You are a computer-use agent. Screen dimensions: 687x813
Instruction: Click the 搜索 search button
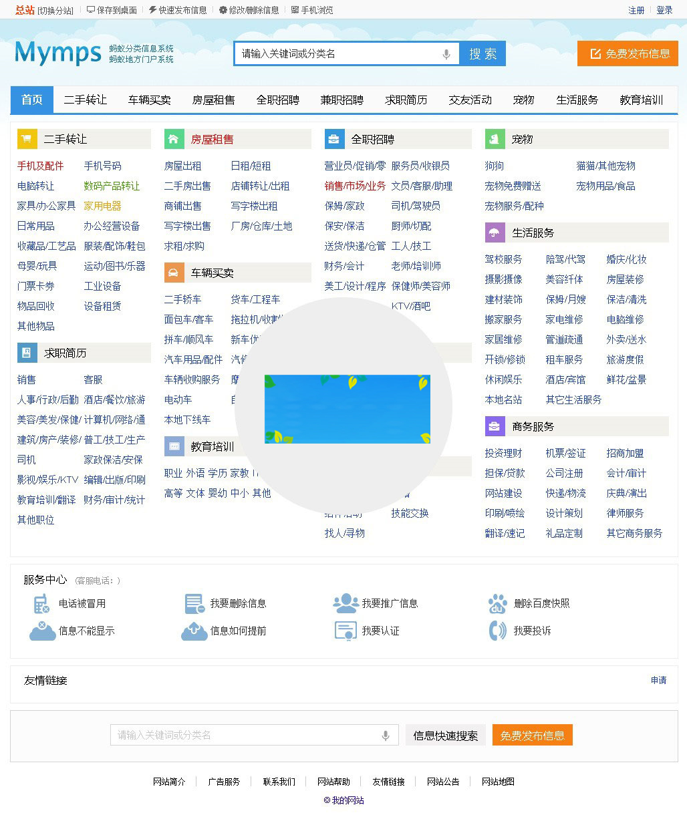pos(482,53)
